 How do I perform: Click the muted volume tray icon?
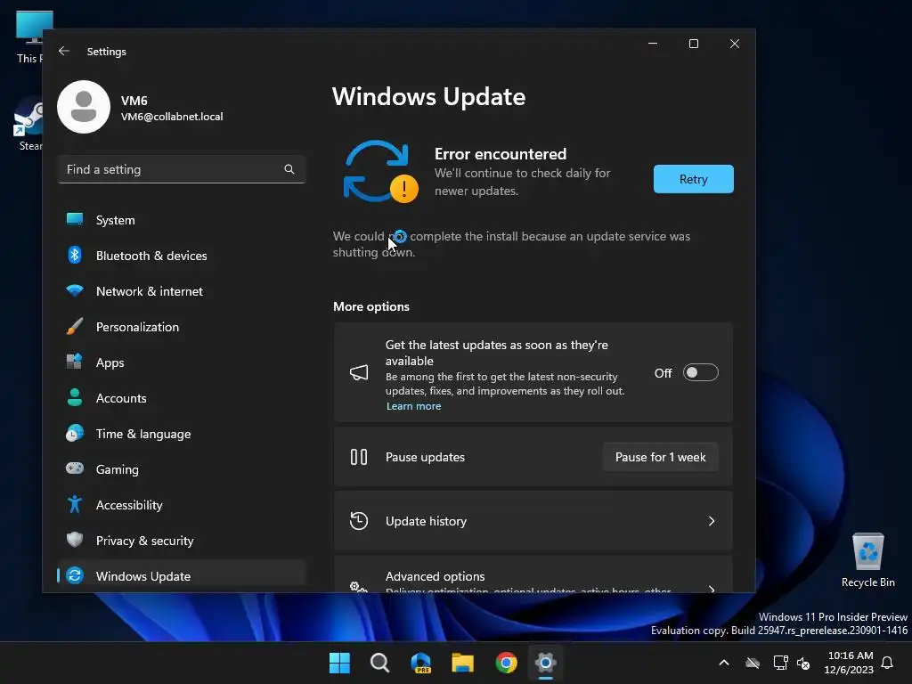coord(804,663)
